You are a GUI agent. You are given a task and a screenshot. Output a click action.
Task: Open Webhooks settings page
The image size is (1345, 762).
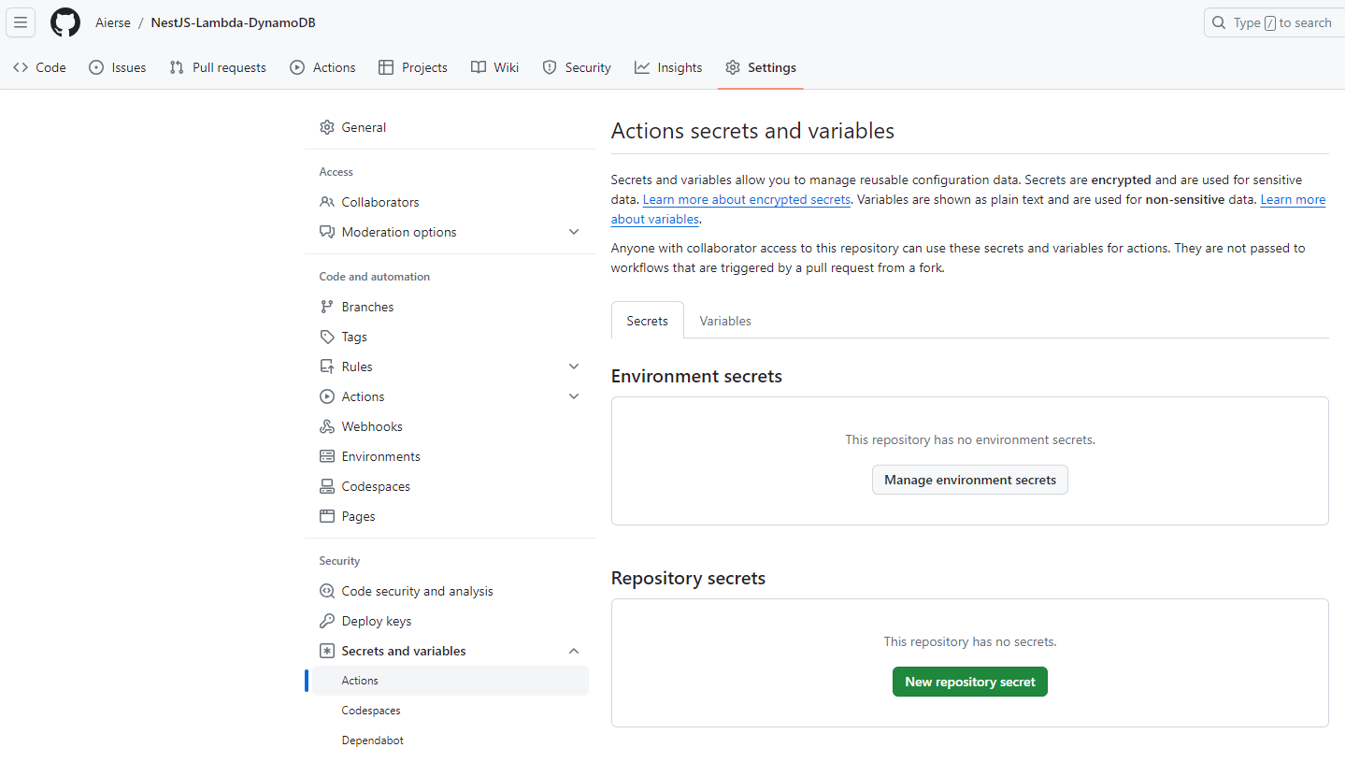451,426
